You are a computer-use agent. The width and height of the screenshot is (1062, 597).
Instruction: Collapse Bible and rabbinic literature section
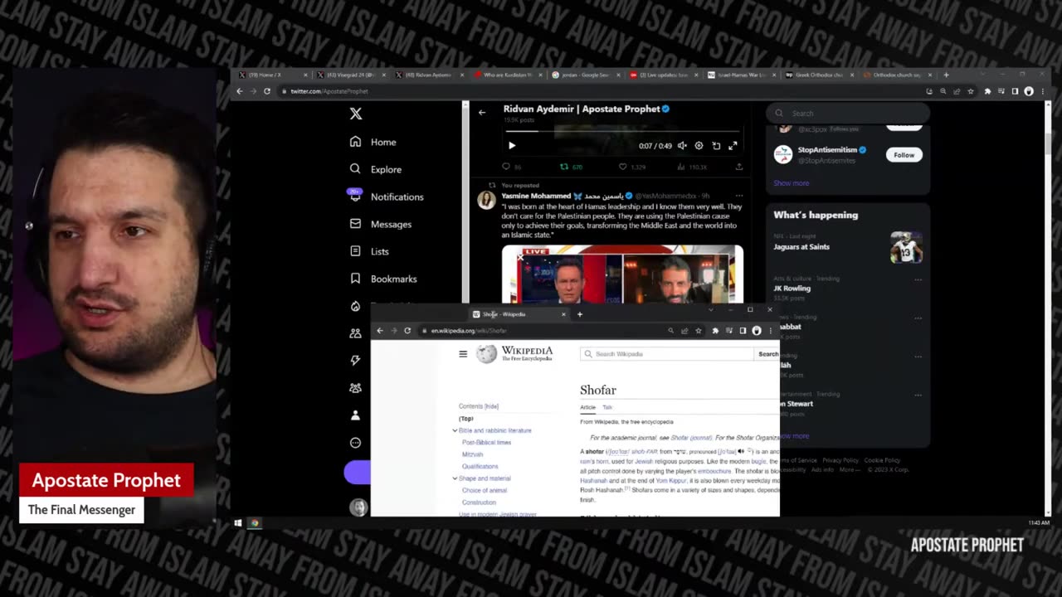tap(455, 430)
